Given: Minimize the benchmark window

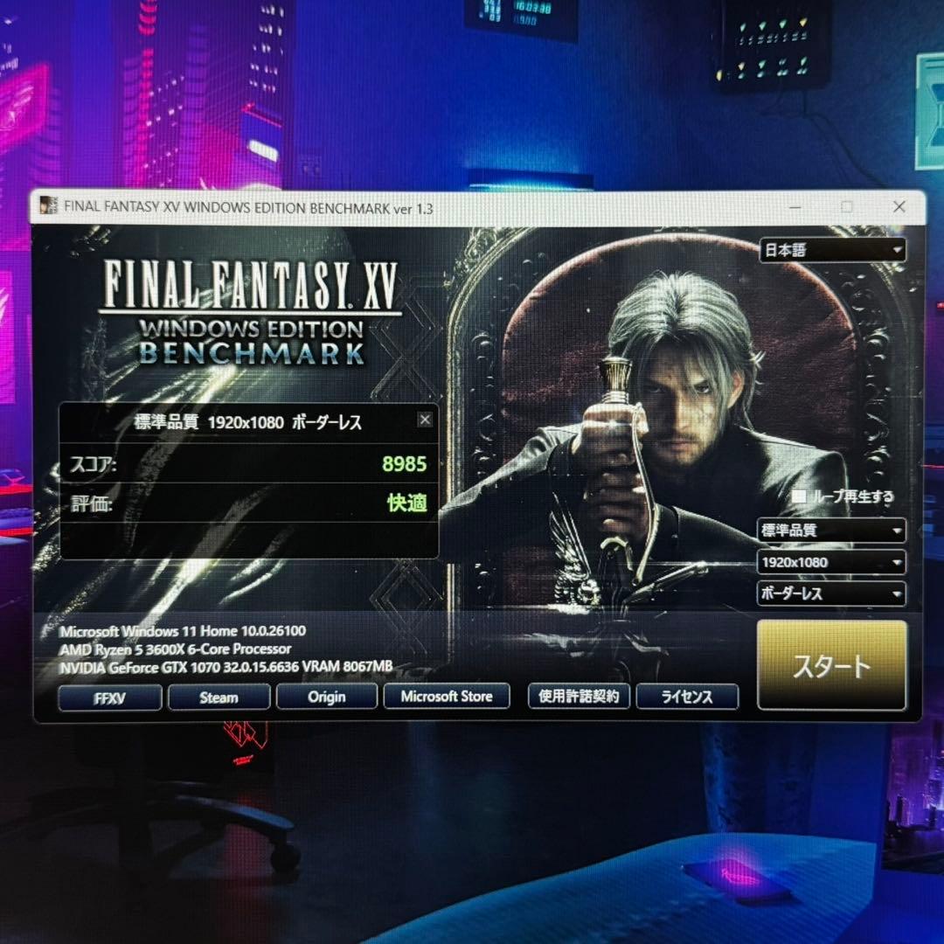Looking at the screenshot, I should tap(795, 207).
